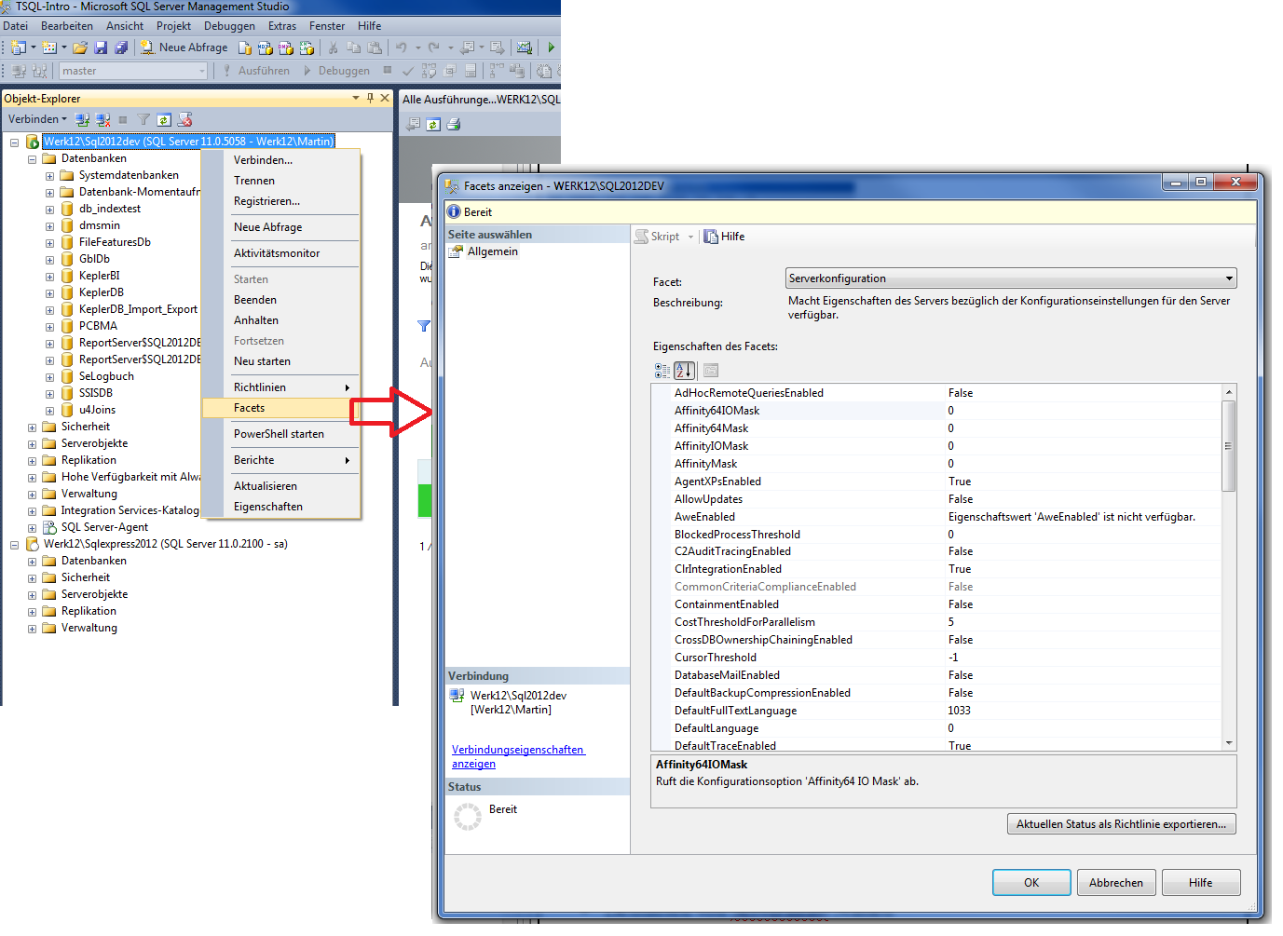Collapse the Werk12\Sql2012dev server node
This screenshot has height=936, width=1283.
[14, 142]
